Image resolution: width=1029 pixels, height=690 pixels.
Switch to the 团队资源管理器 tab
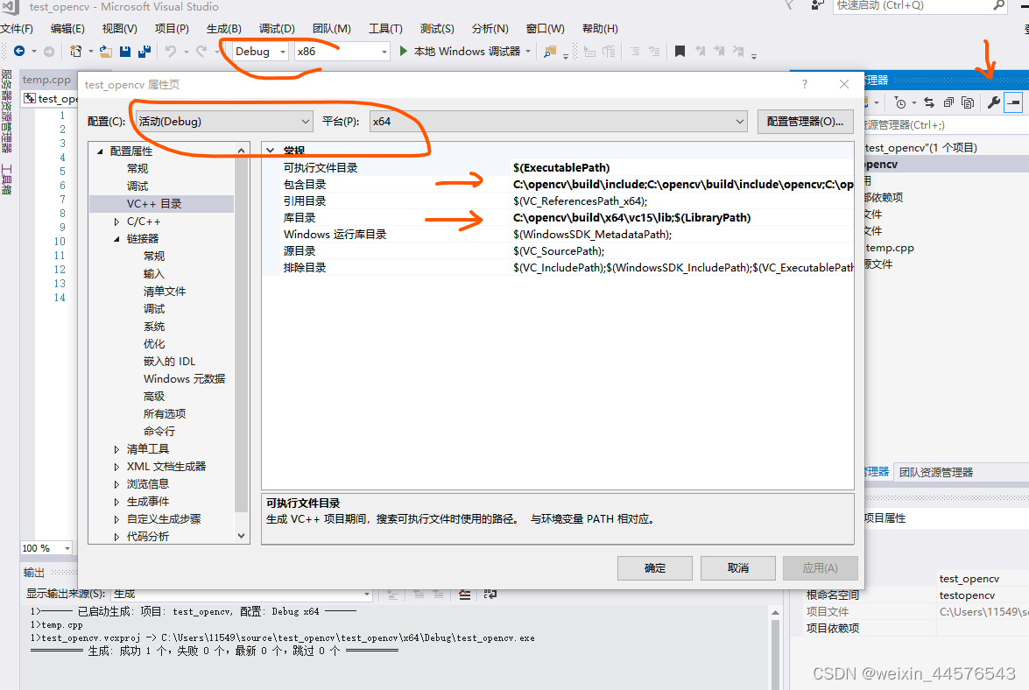pyautogui.click(x=936, y=472)
